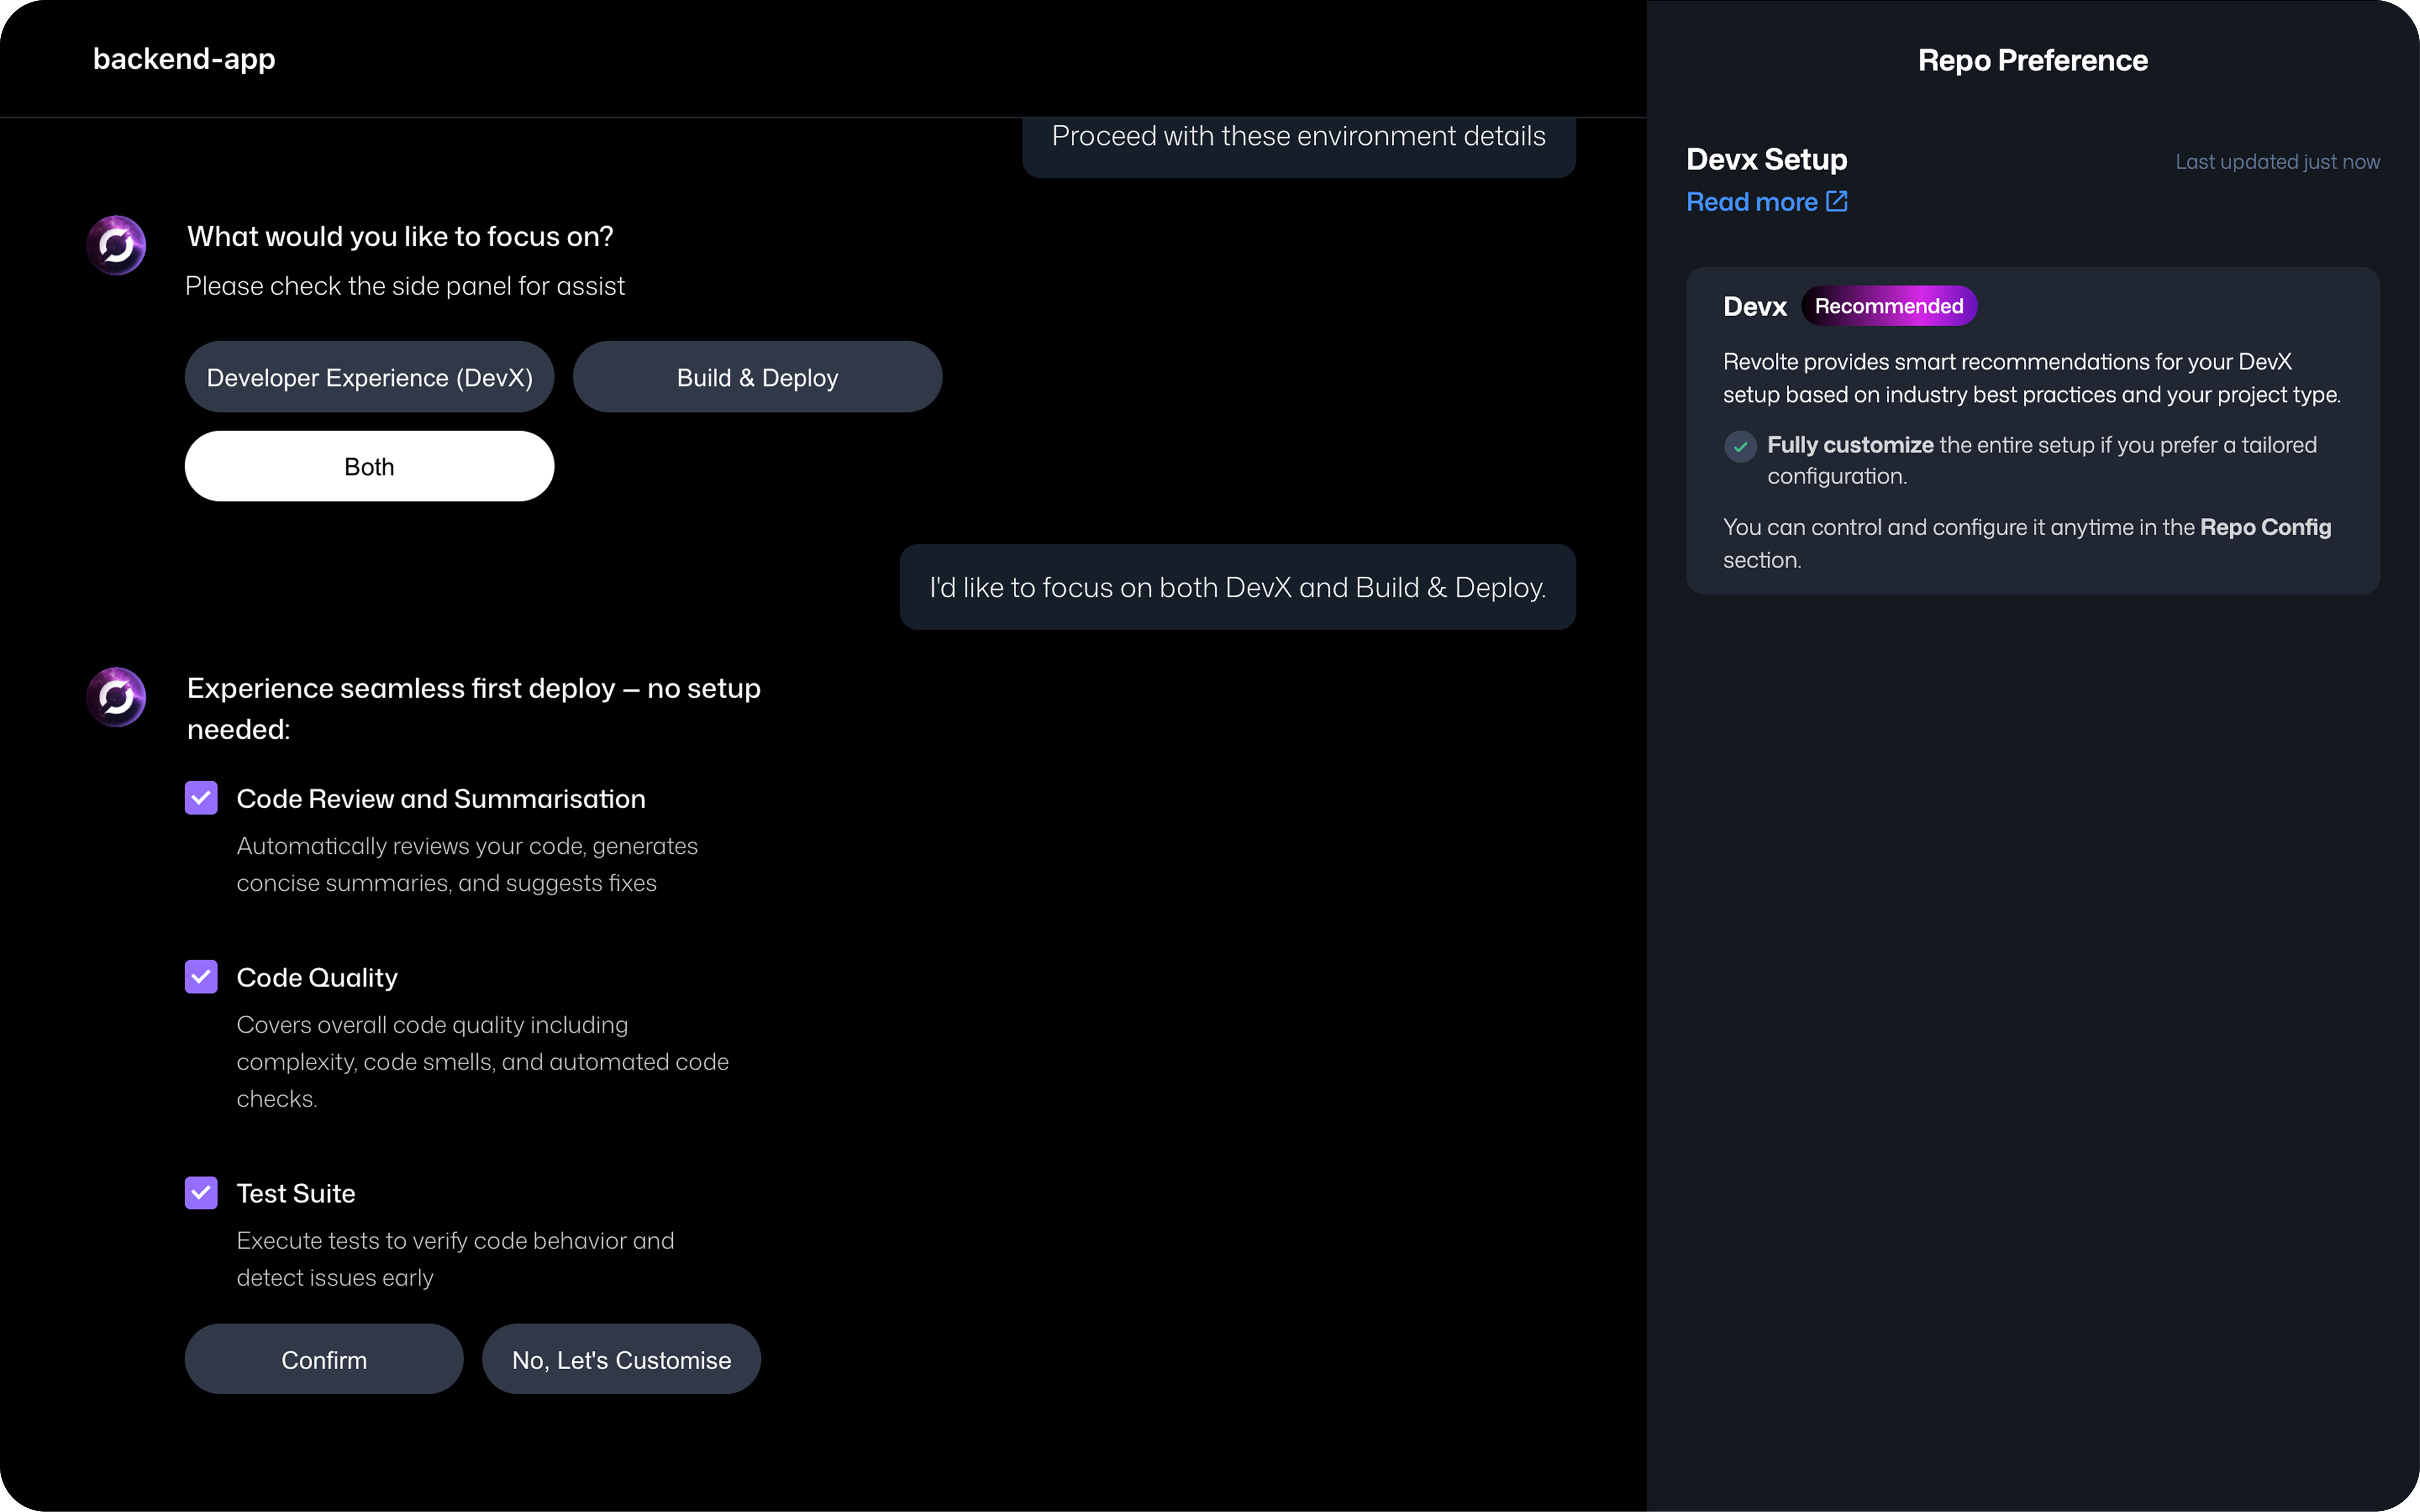
Task: Click the Devx Setup section heading
Action: (x=1767, y=159)
